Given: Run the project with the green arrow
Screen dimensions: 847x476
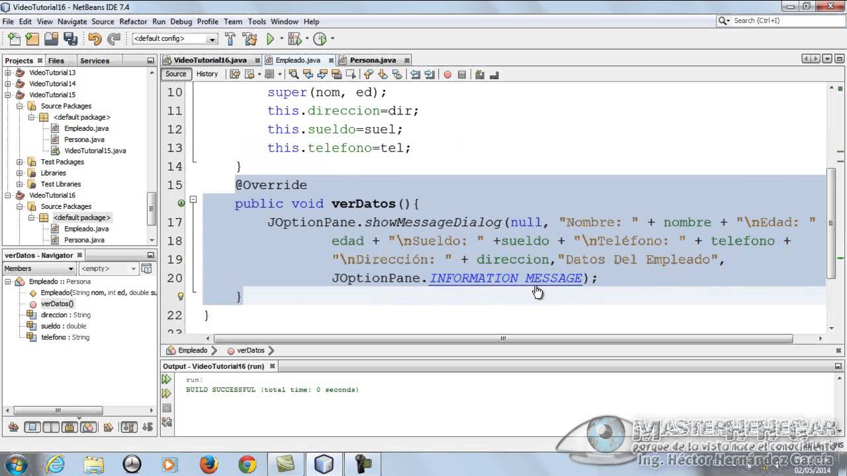Looking at the screenshot, I should [x=270, y=39].
